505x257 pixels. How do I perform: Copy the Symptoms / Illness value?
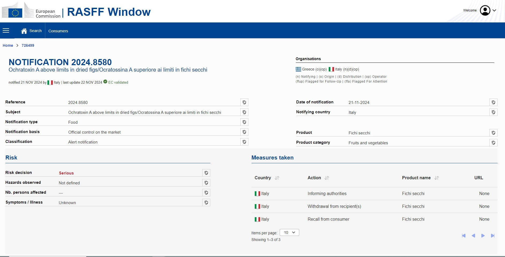206,203
